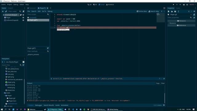Open the Debug menu in top menu bar
This screenshot has width=197, height=111.
tap(16, 5)
